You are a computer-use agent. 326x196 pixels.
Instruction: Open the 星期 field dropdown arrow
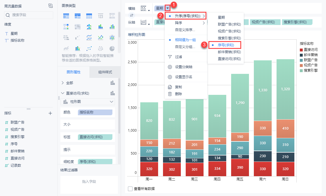tap(168, 8)
